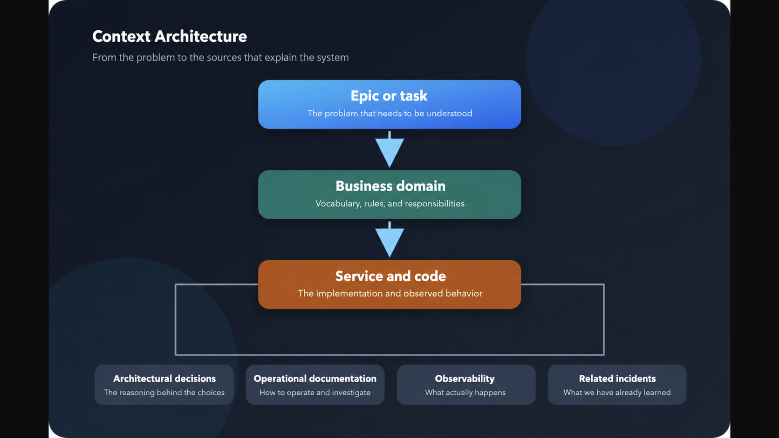
Task: Click text 'How to operate and investigate'
Action: point(315,392)
